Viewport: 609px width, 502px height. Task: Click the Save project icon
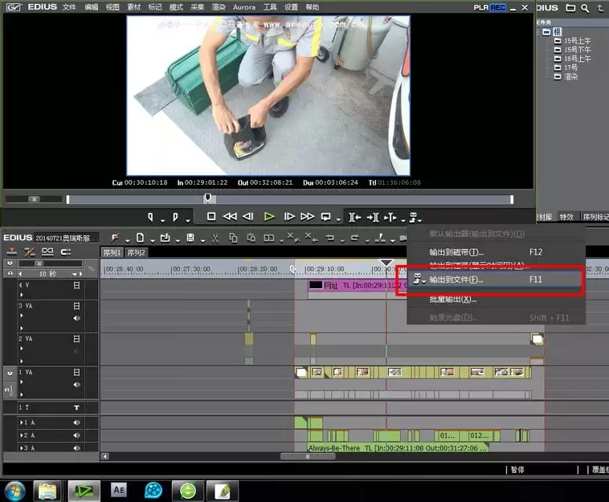tap(190, 238)
